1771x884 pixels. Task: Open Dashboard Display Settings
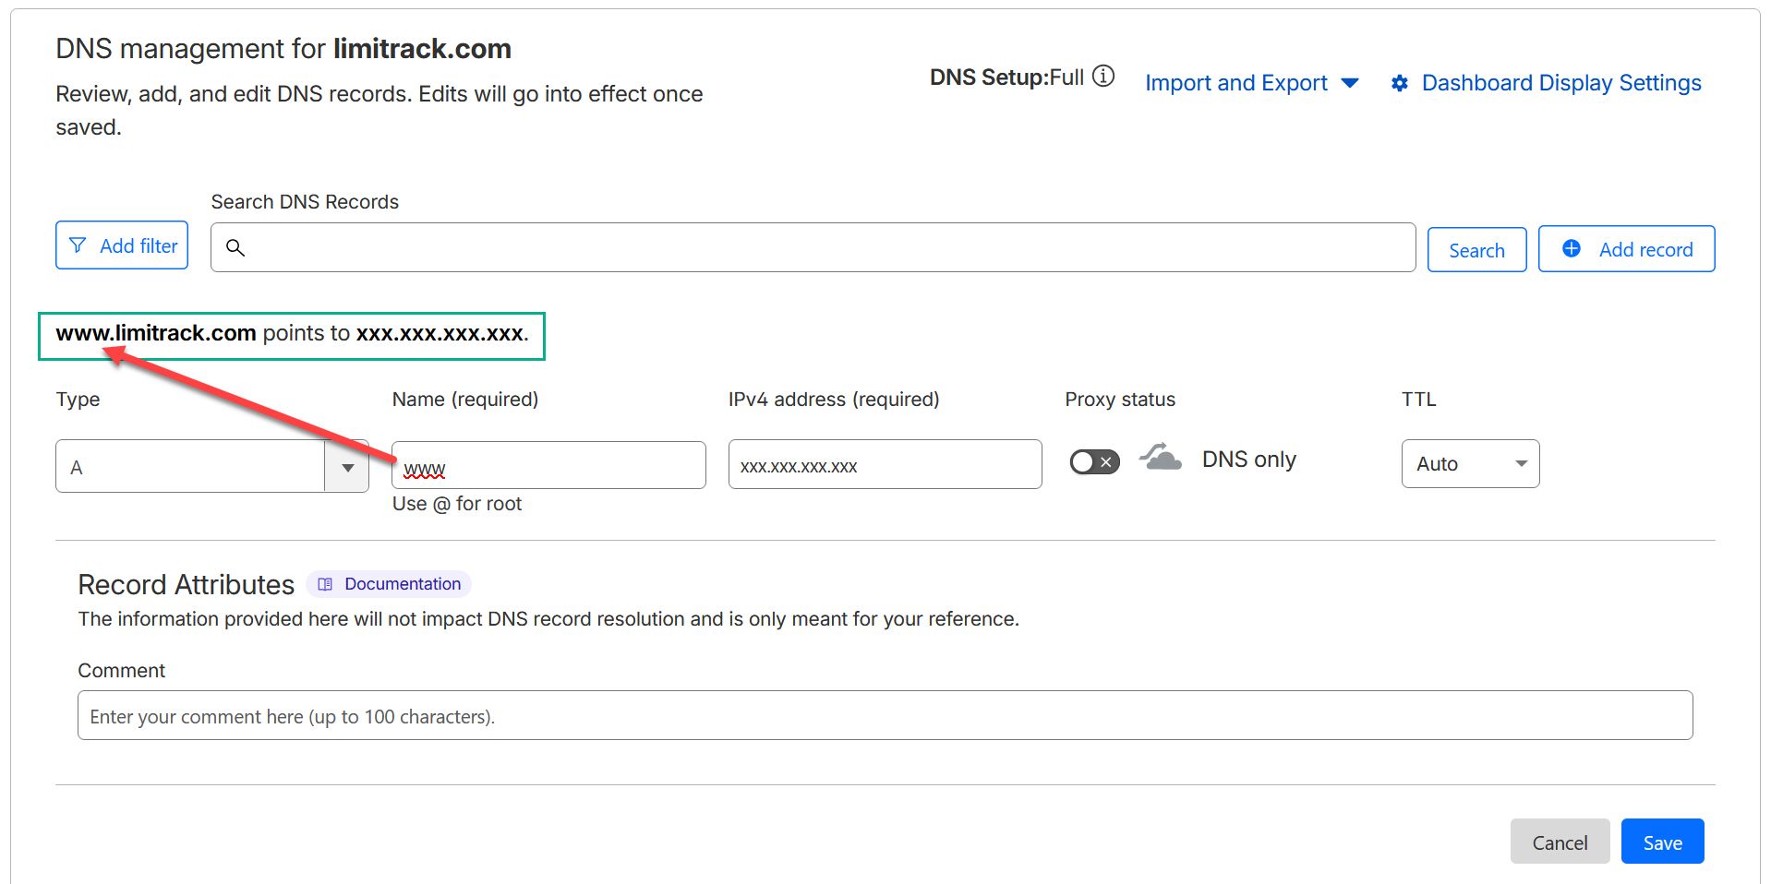click(x=1560, y=83)
